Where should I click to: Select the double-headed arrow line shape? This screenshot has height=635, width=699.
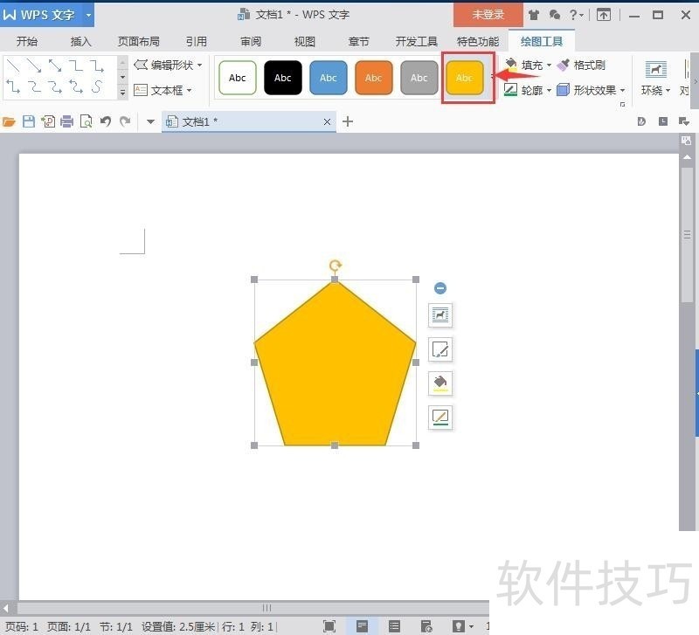click(55, 66)
